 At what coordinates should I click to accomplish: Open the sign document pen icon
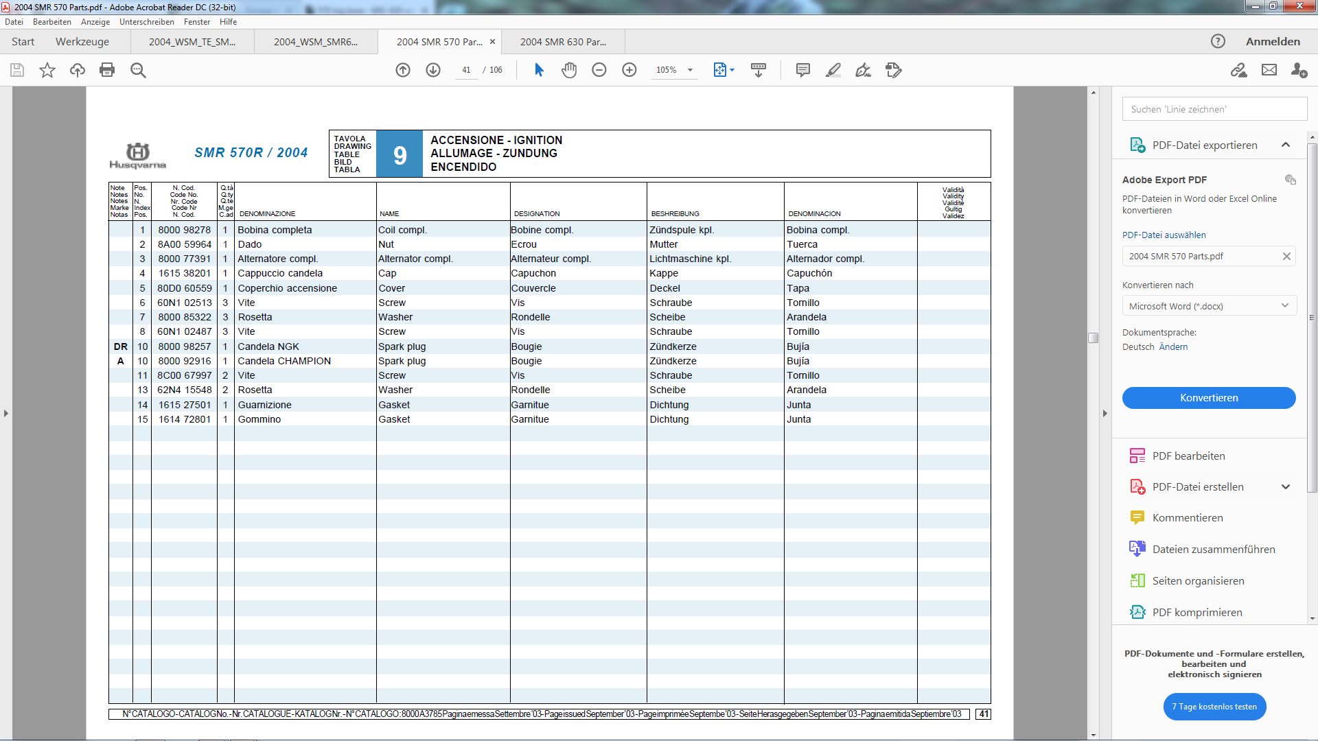[863, 70]
